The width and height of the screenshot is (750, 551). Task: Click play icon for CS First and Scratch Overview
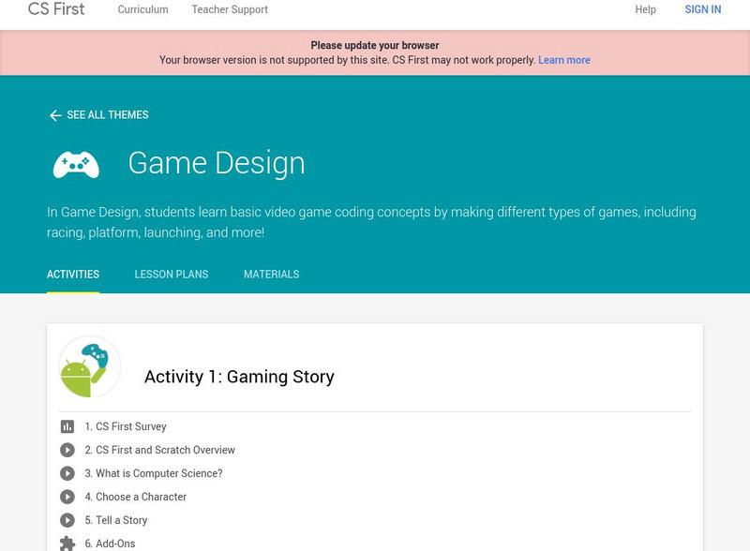(67, 450)
